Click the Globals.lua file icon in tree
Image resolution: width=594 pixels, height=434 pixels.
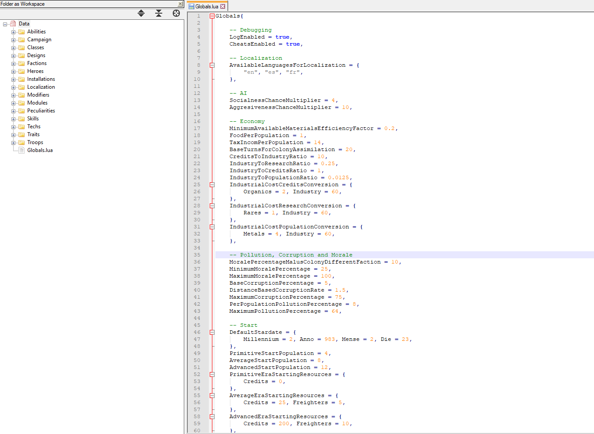click(22, 150)
